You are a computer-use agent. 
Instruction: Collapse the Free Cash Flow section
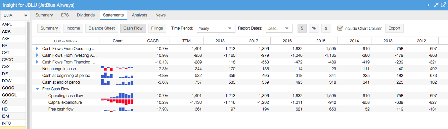click(37, 89)
